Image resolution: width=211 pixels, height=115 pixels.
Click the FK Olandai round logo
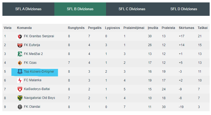coord(20,107)
